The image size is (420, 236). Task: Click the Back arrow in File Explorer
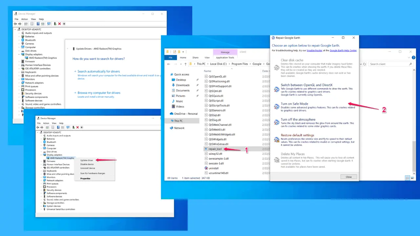(169, 64)
